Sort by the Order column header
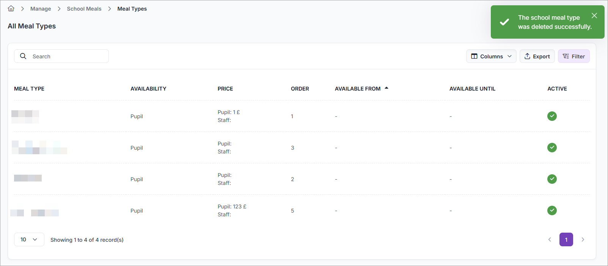 pyautogui.click(x=300, y=89)
